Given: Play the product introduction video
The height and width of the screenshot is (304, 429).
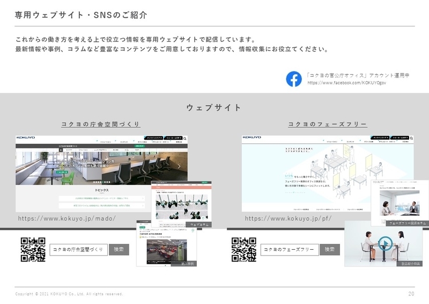Looking at the screenshot, I should pos(385,243).
